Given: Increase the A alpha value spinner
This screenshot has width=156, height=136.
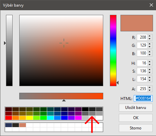Looking at the screenshot, I should click(x=150, y=87).
